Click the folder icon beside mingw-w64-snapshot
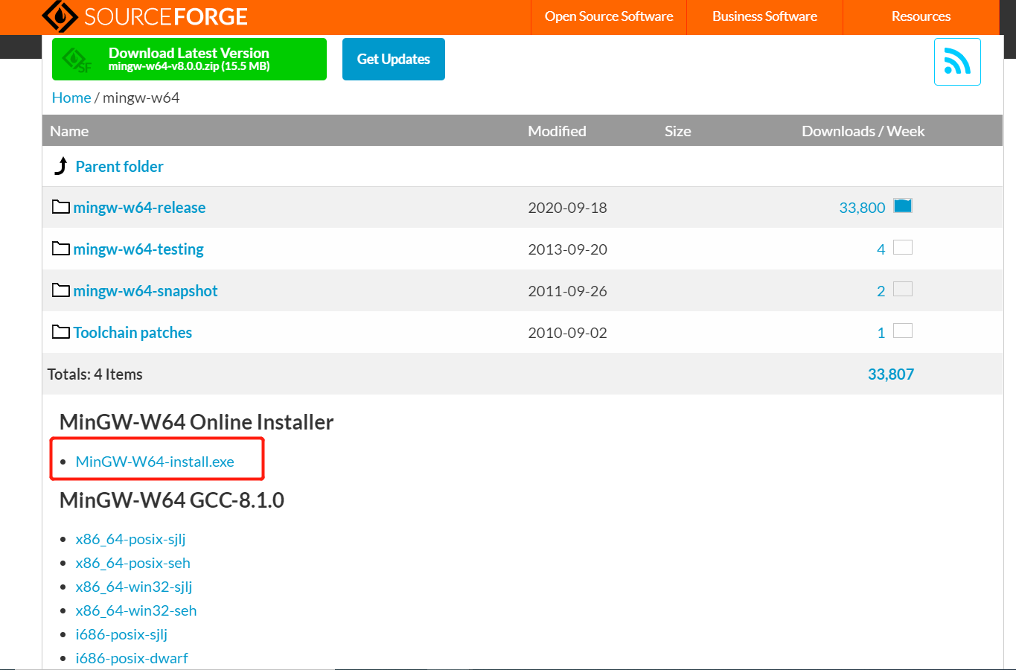Image resolution: width=1016 pixels, height=670 pixels. [60, 290]
